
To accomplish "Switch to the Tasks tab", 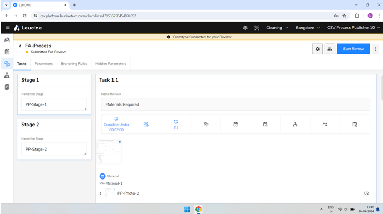I will 22,64.
